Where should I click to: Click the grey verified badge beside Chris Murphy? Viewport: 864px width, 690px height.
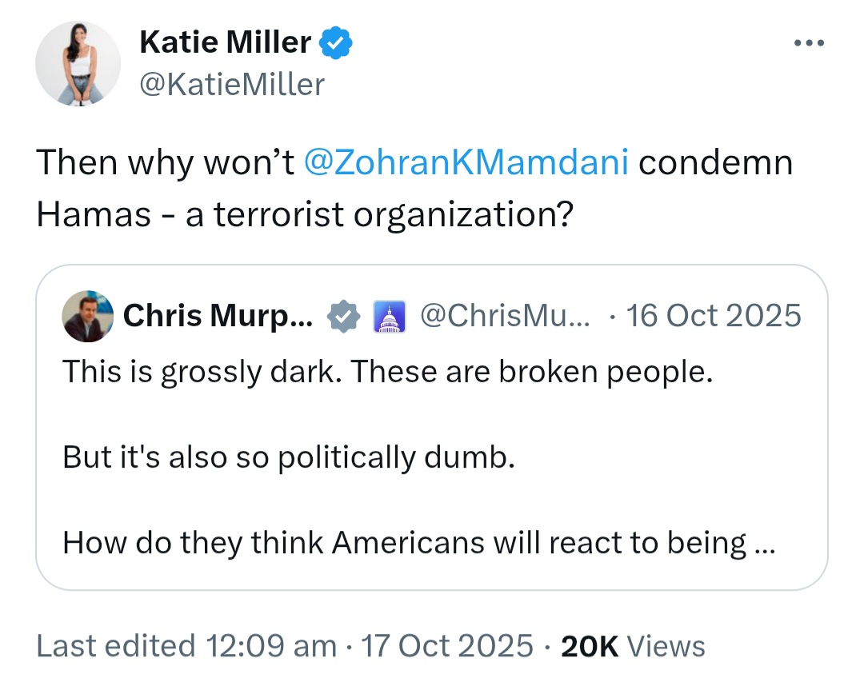343,316
